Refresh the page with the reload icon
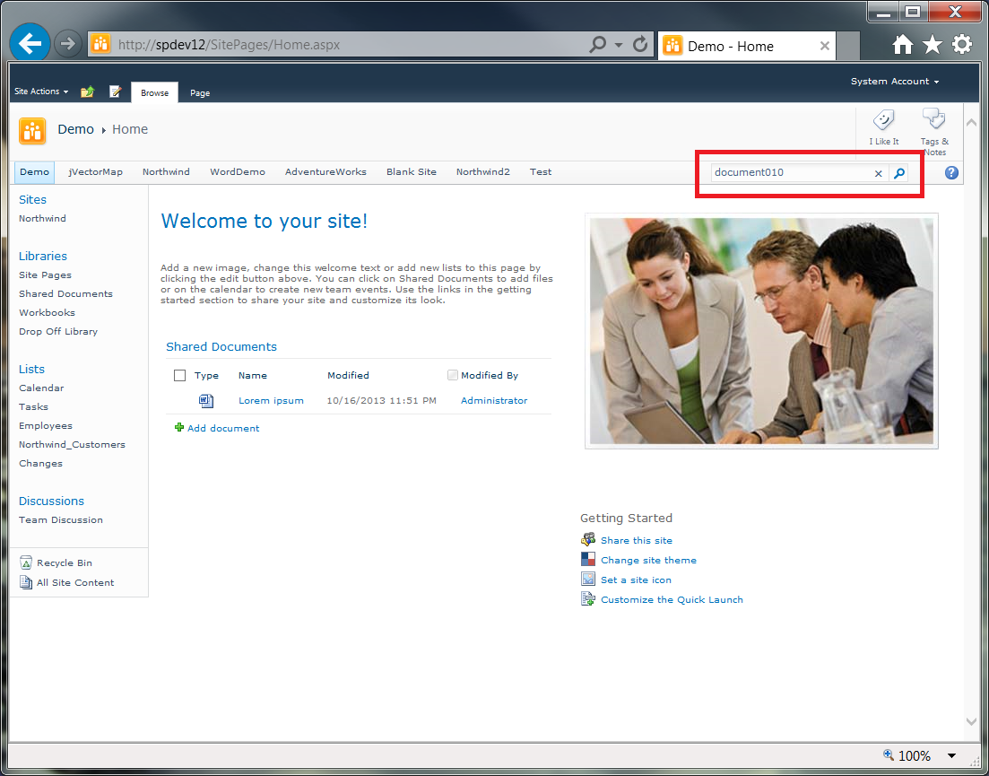The image size is (989, 776). coord(639,44)
